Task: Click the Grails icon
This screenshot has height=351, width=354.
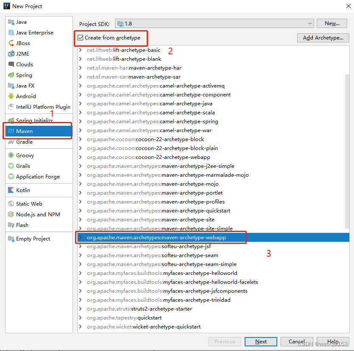Action: (x=11, y=166)
